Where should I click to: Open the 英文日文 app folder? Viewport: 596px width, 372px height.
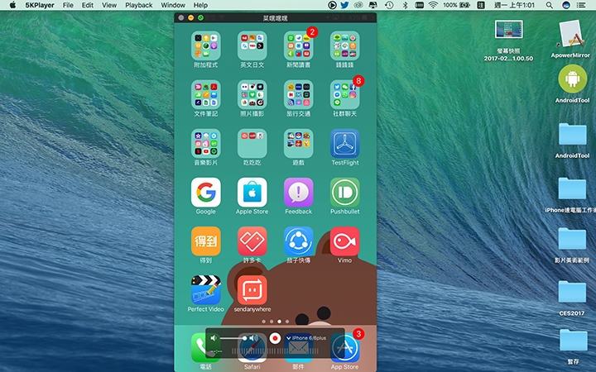[x=252, y=46]
